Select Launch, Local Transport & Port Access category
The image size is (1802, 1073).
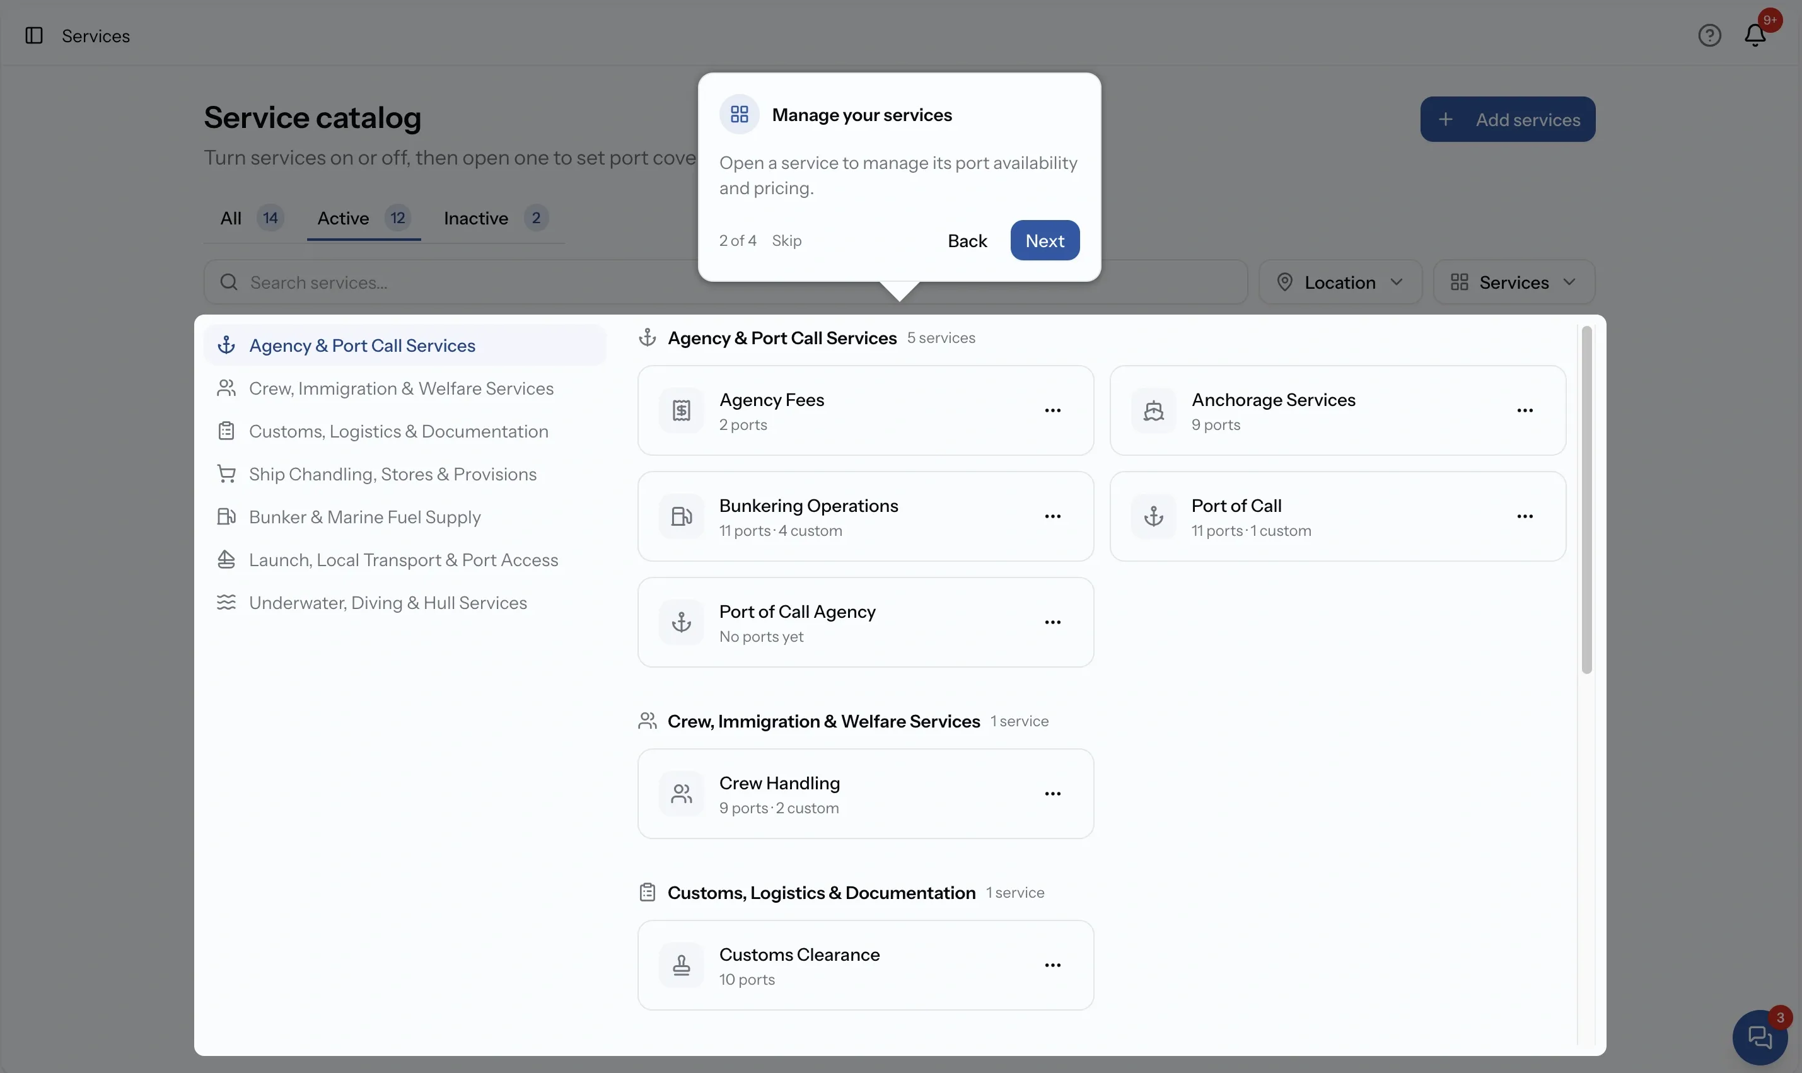coord(405,560)
